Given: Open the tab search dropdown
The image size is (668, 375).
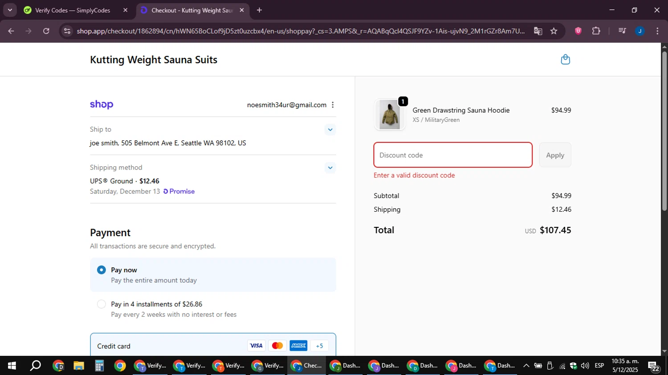Looking at the screenshot, I should pyautogui.click(x=10, y=10).
